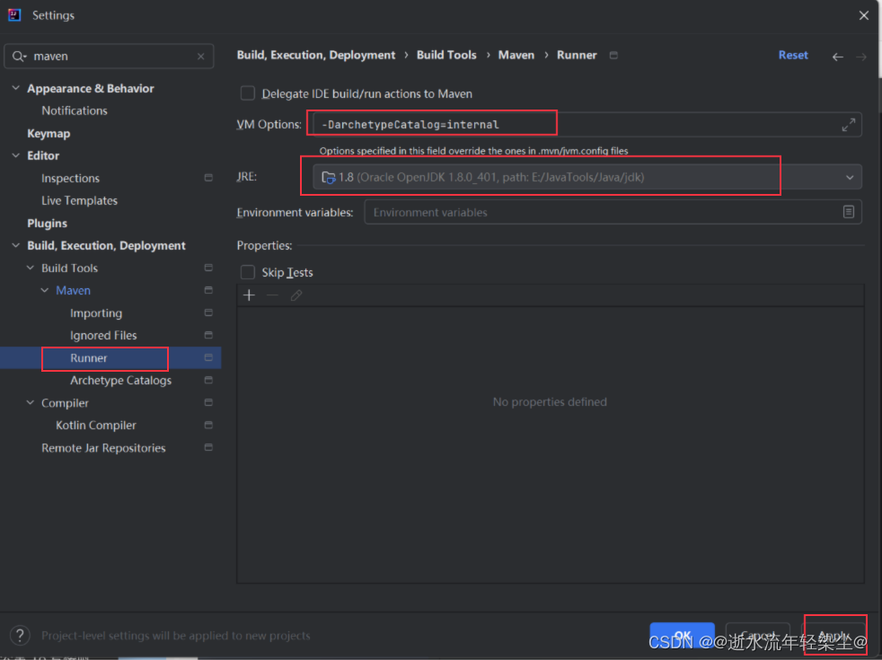Collapse the Maven node
882x660 pixels.
[x=44, y=291]
